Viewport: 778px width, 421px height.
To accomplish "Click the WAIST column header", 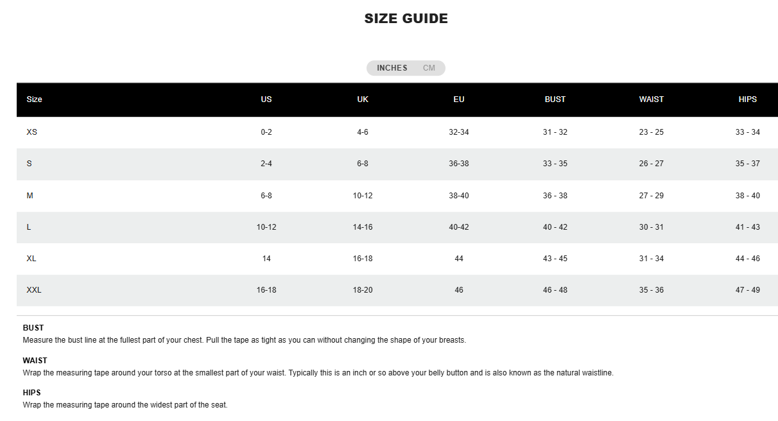I will (x=652, y=99).
